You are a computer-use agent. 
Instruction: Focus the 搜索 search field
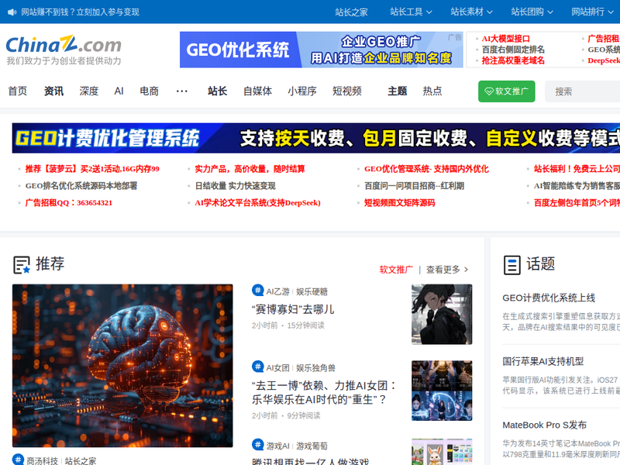tap(583, 91)
